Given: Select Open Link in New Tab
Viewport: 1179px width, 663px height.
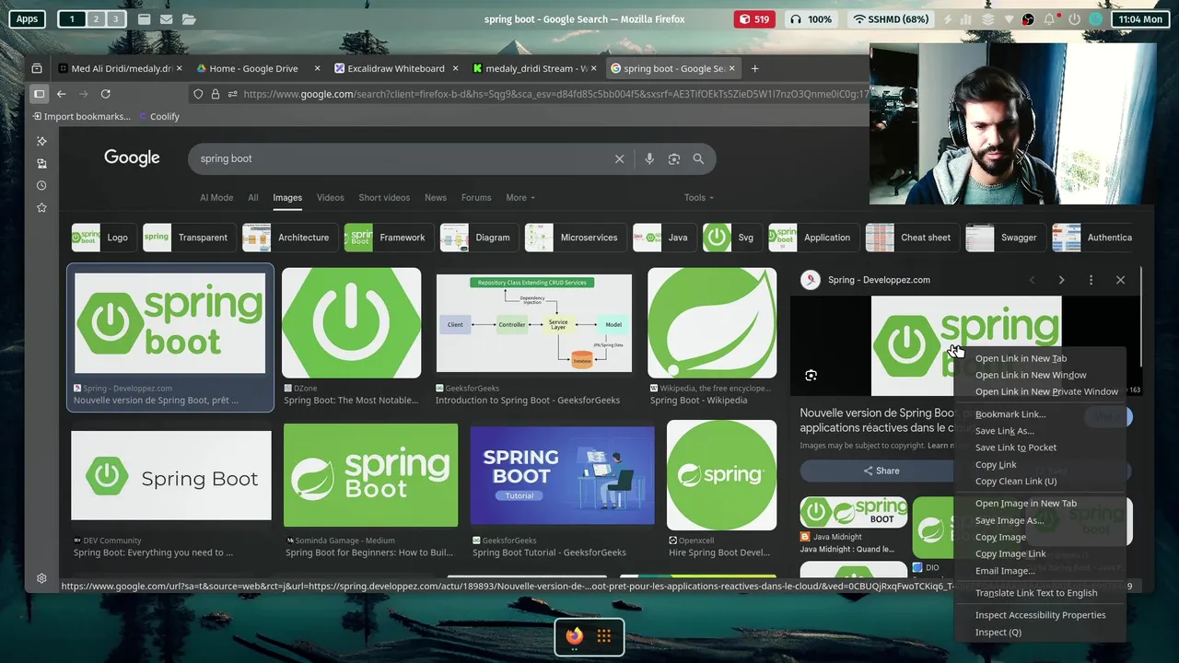Looking at the screenshot, I should click(1021, 358).
